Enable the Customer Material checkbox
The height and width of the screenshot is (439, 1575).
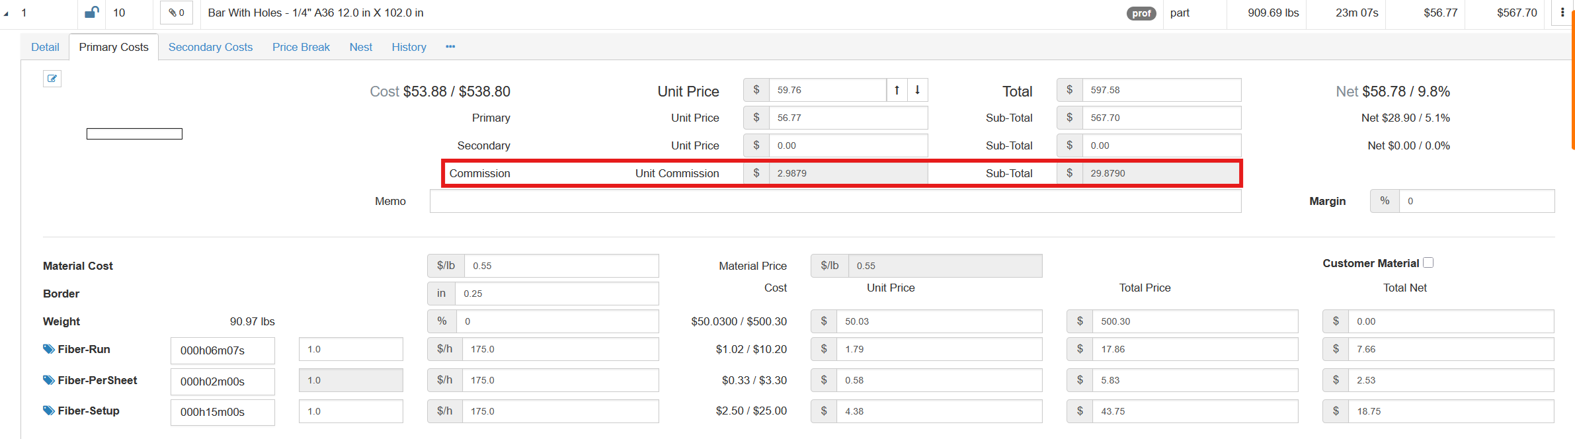point(1428,262)
